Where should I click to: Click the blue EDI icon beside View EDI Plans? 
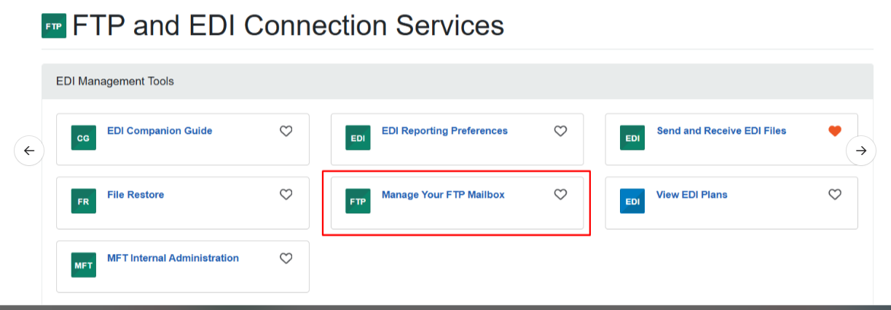click(632, 201)
